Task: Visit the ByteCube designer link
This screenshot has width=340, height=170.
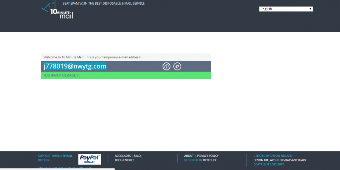Action: (x=210, y=160)
